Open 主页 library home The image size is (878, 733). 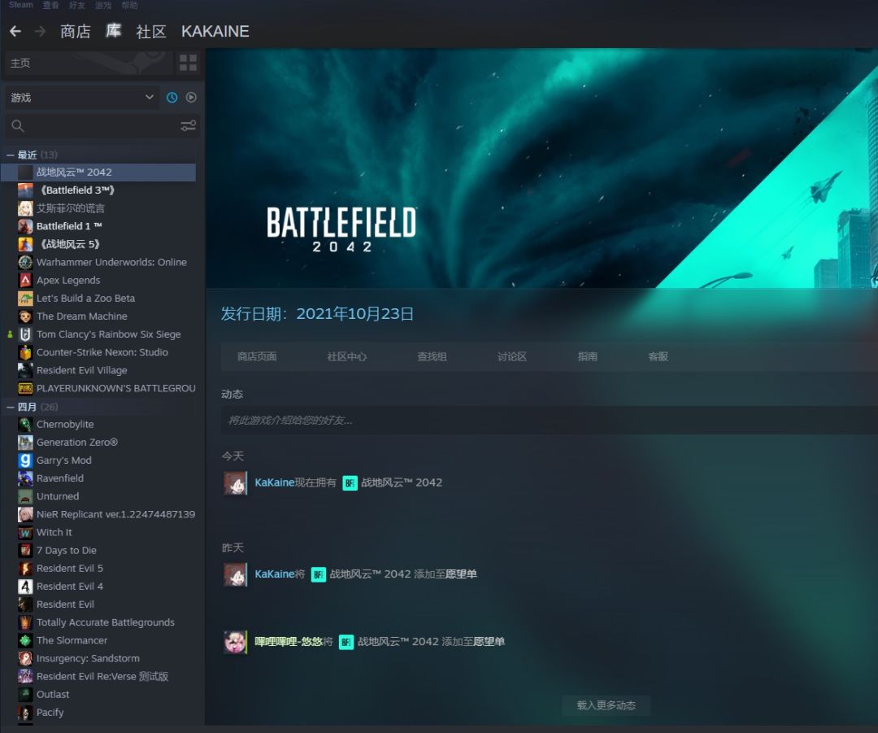[89, 63]
